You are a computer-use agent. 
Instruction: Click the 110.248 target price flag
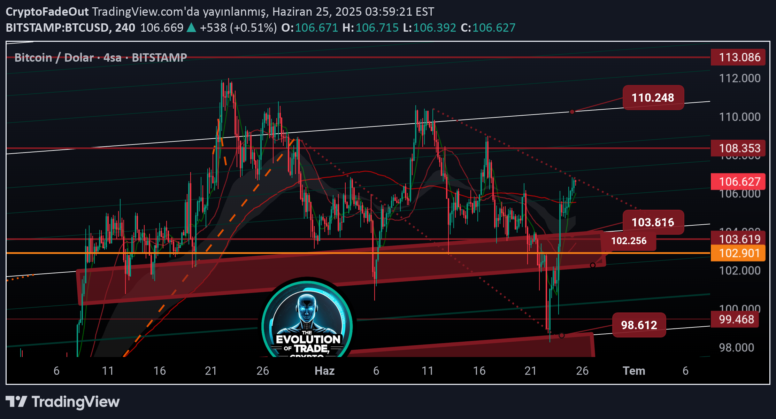[x=653, y=98]
